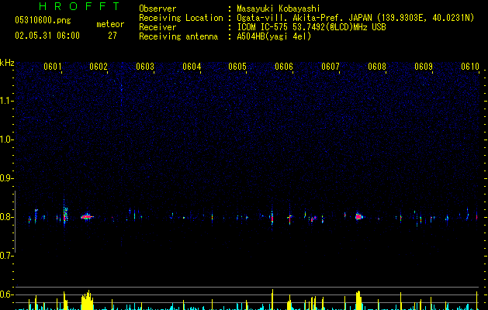Image resolution: width=488 pixels, height=310 pixels.
Task: Click the 0.6 frequency axis label
Action: click(7, 294)
